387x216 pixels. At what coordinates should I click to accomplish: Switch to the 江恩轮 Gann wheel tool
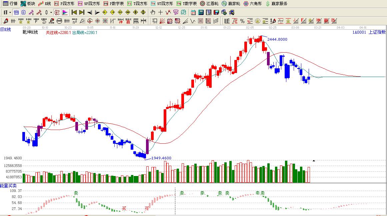tap(209, 4)
